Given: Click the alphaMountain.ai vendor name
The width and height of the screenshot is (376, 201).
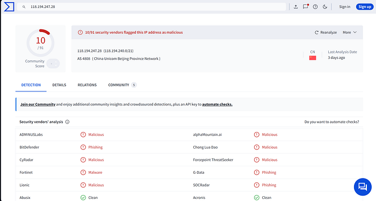Looking at the screenshot, I should click(x=207, y=135).
